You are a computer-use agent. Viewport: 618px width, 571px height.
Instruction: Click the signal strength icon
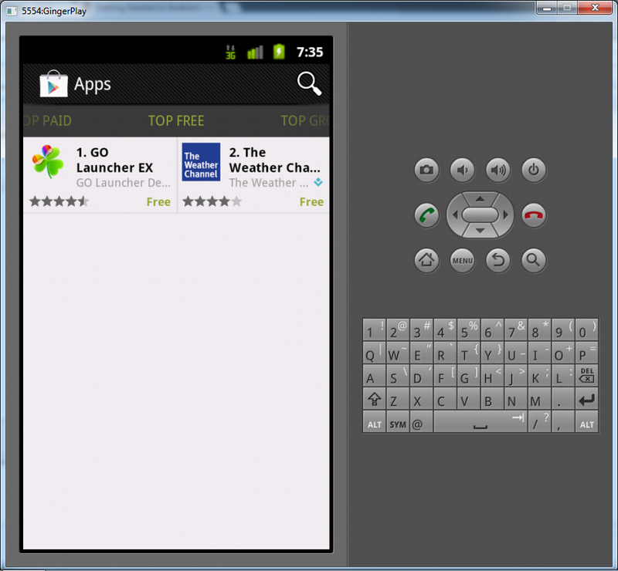pyautogui.click(x=255, y=52)
